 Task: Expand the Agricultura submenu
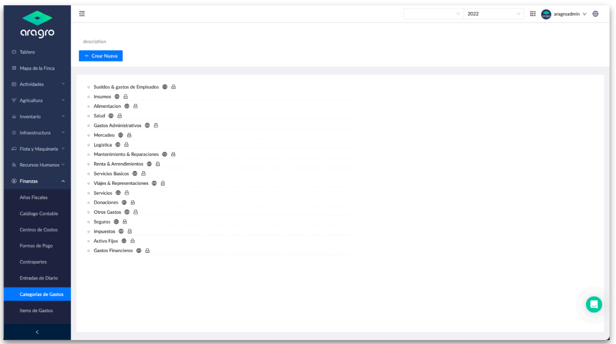37,100
